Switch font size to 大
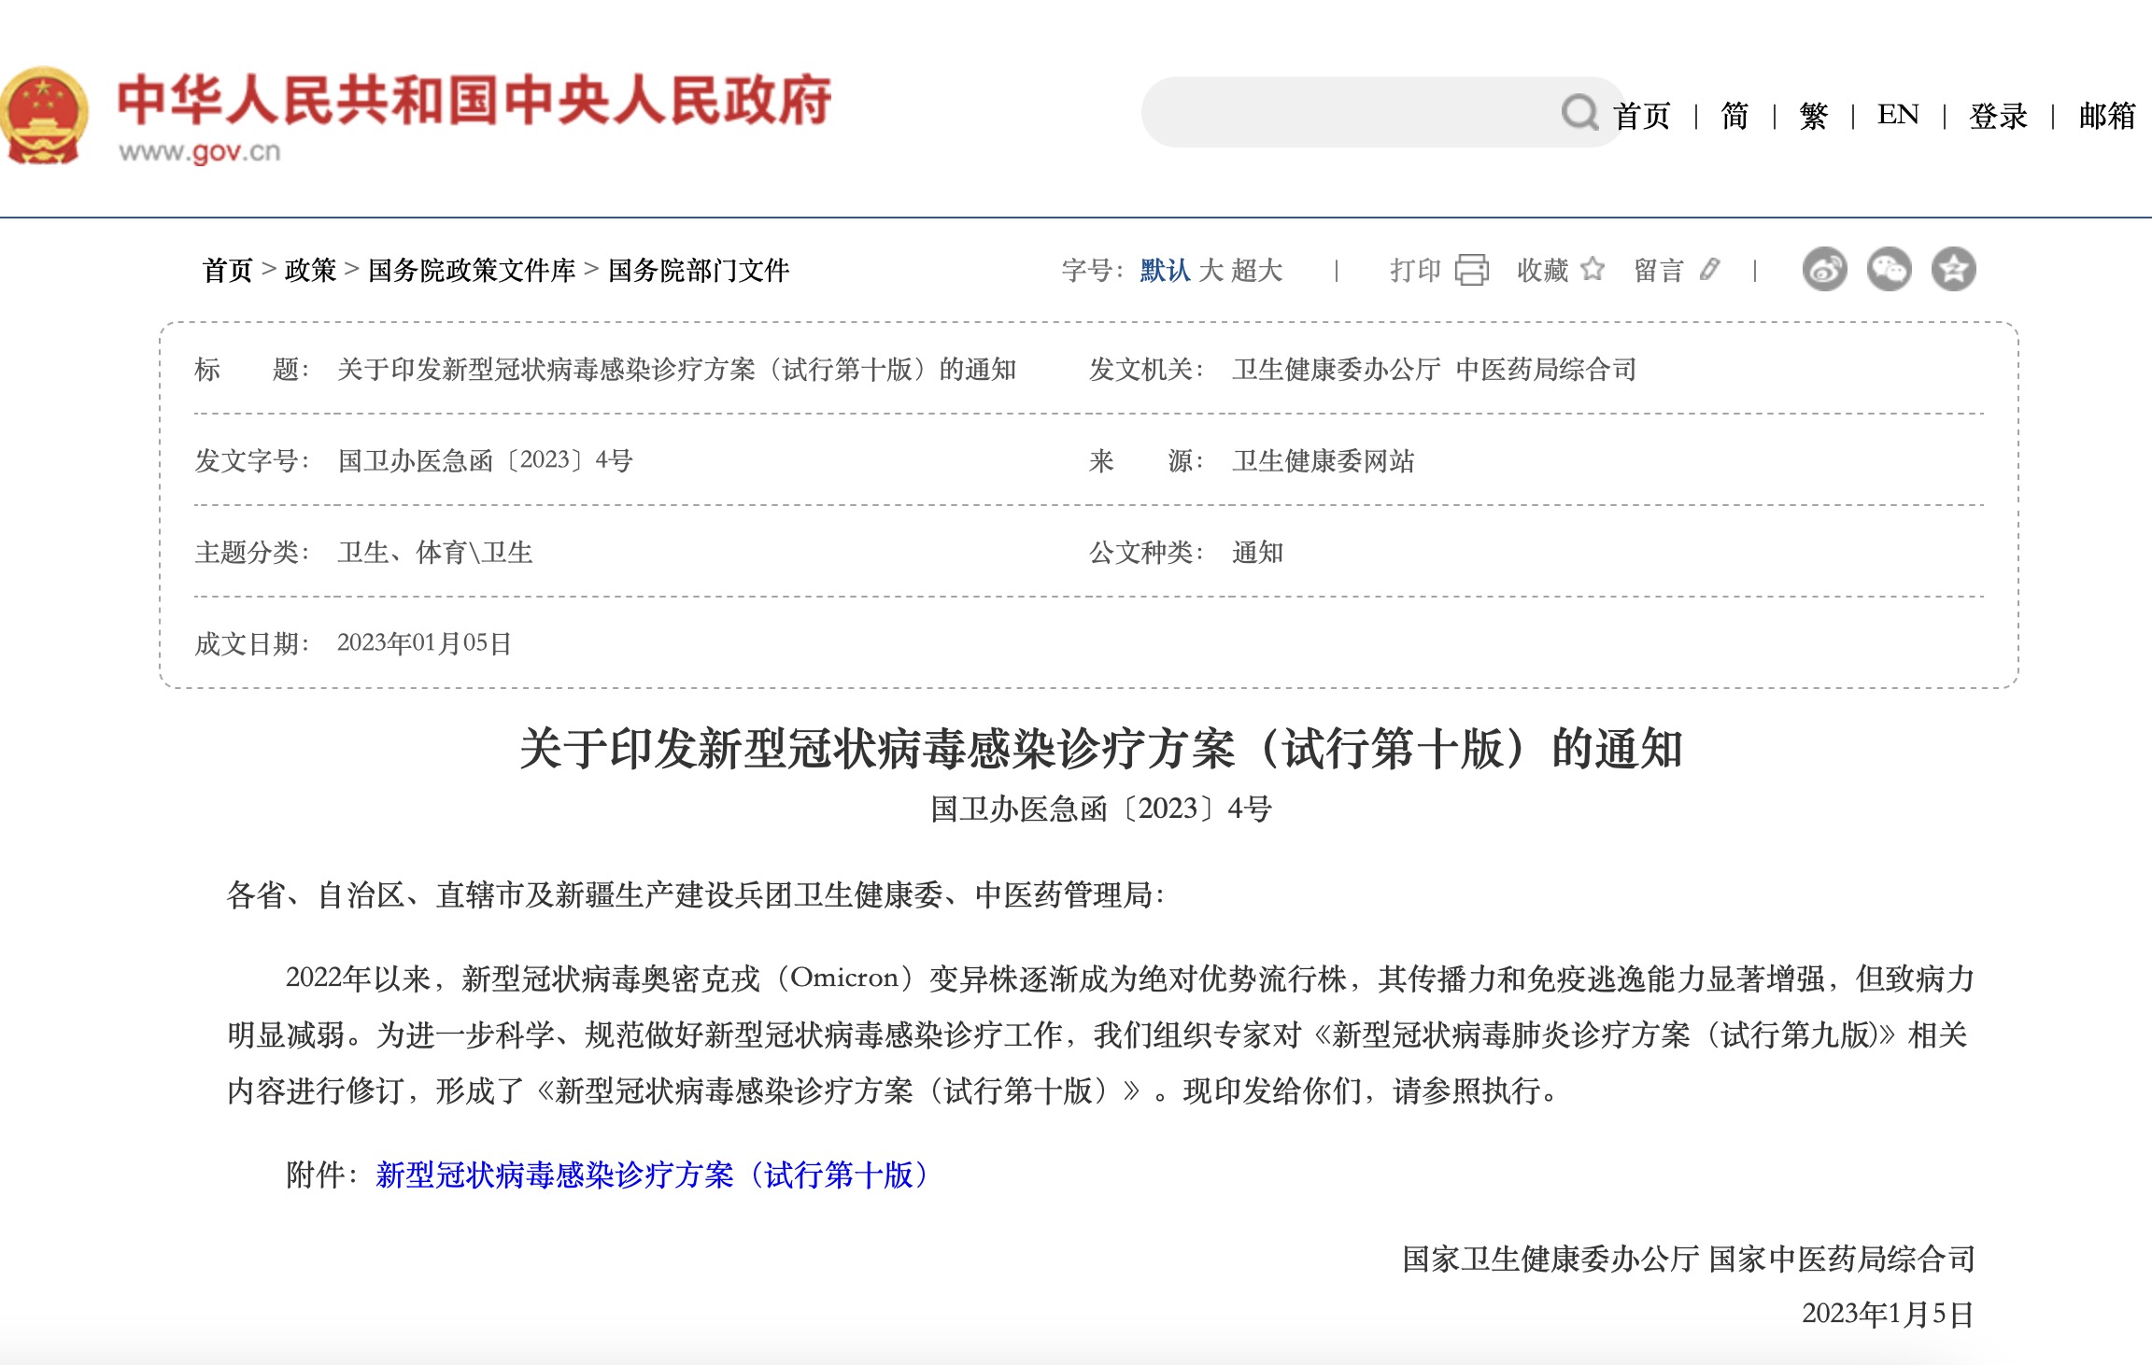Viewport: 2152px width, 1365px height. coord(1210,271)
